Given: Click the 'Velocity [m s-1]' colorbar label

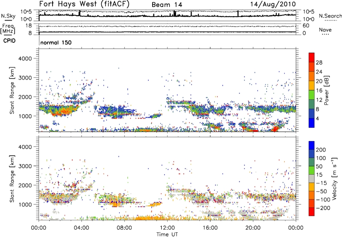Looking at the screenshot, I should coord(334,178).
